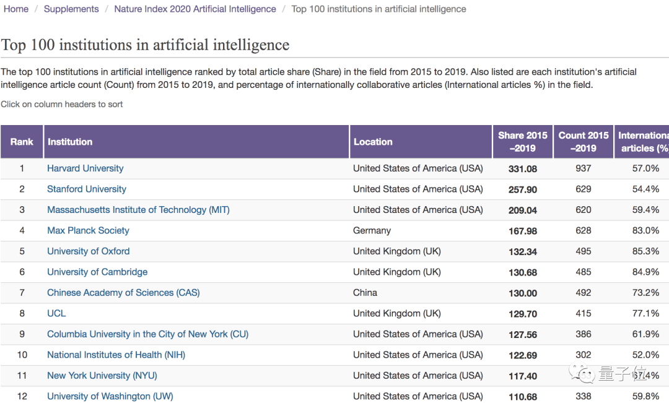This screenshot has height=403, width=669.
Task: Click the Home breadcrumb link
Action: (x=16, y=9)
